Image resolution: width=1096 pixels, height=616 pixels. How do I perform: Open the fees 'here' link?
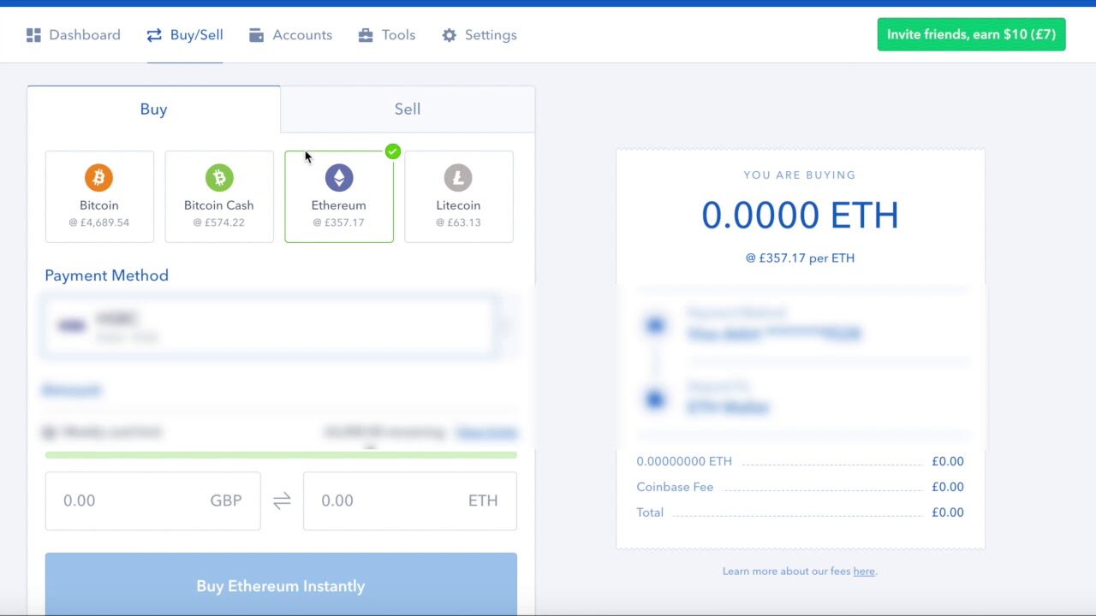tap(863, 571)
